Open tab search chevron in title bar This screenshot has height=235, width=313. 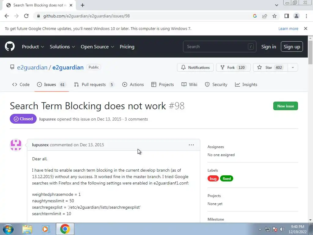pos(276,5)
